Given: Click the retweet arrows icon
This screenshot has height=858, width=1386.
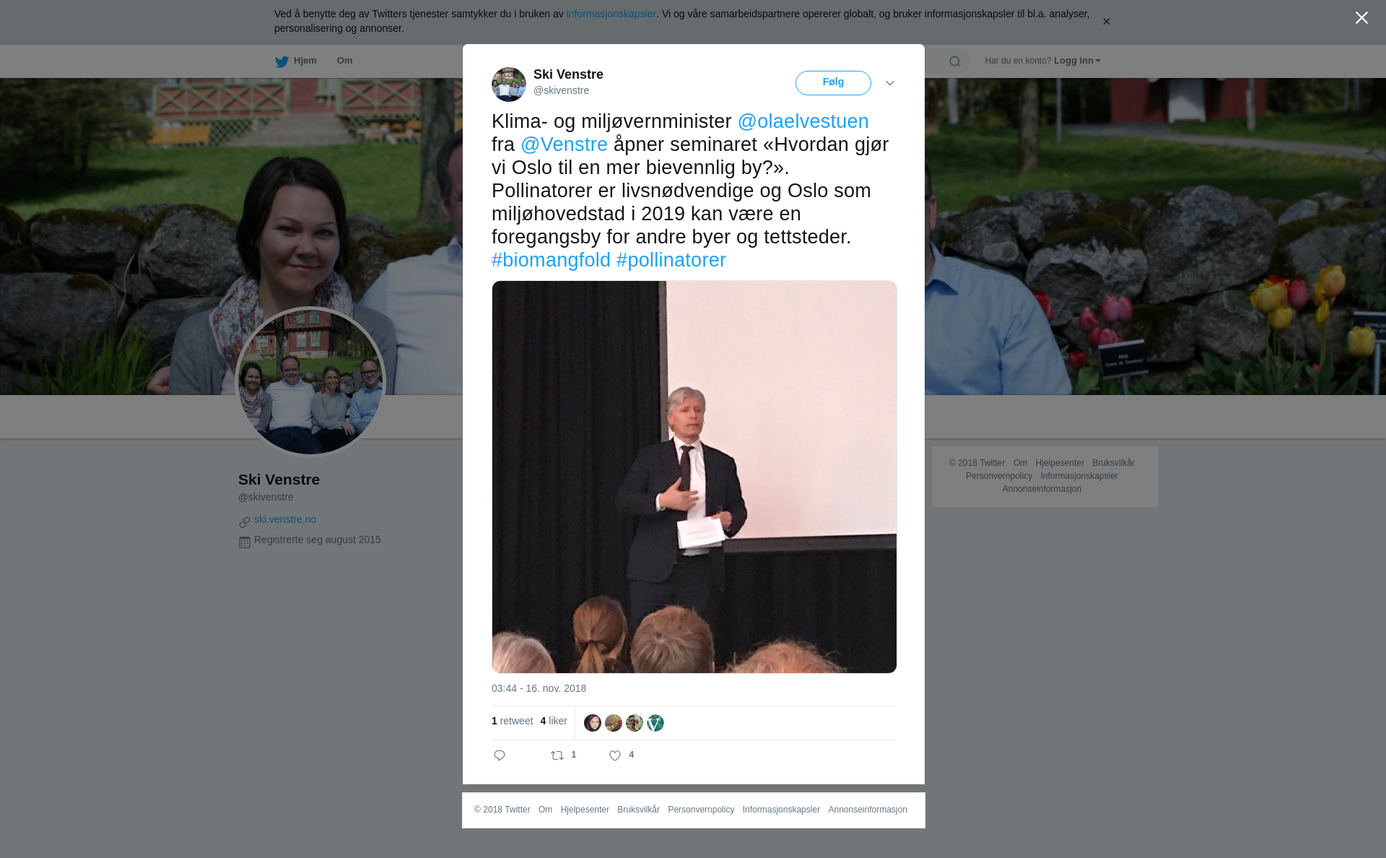Looking at the screenshot, I should pyautogui.click(x=557, y=755).
